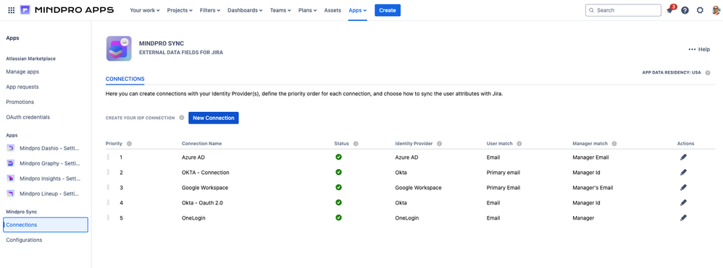The width and height of the screenshot is (723, 268).
Task: Edit the OKTA - Connection pencil icon
Action: coord(683,172)
